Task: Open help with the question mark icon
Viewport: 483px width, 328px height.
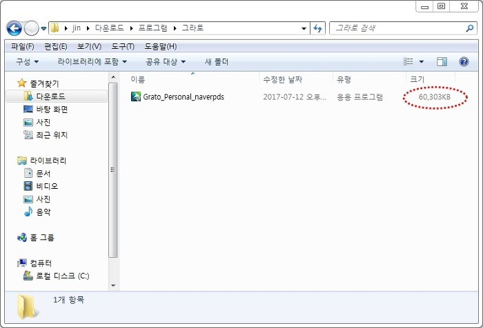Action: point(464,62)
